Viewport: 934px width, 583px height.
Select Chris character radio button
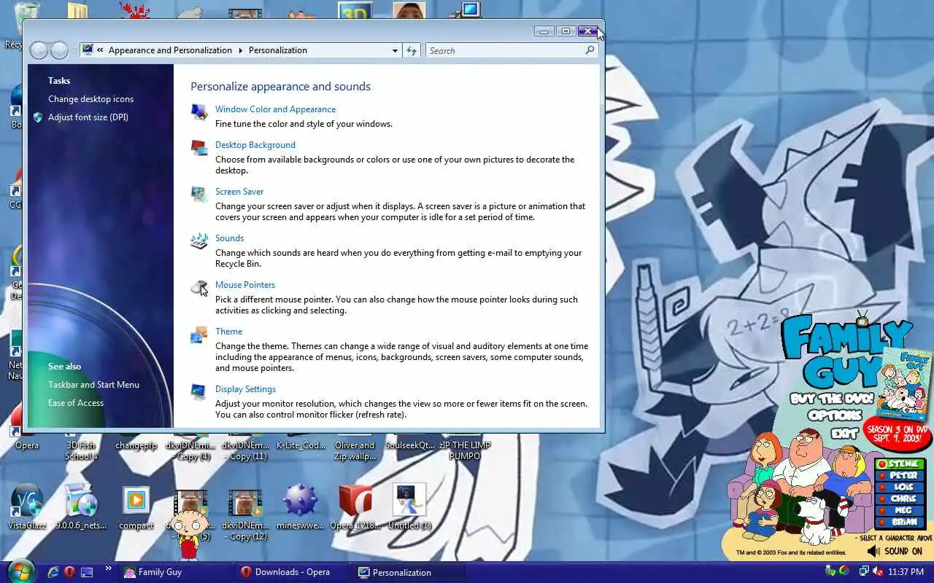[x=882, y=498]
